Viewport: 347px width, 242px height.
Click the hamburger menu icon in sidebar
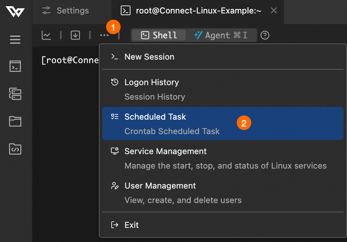tap(15, 39)
